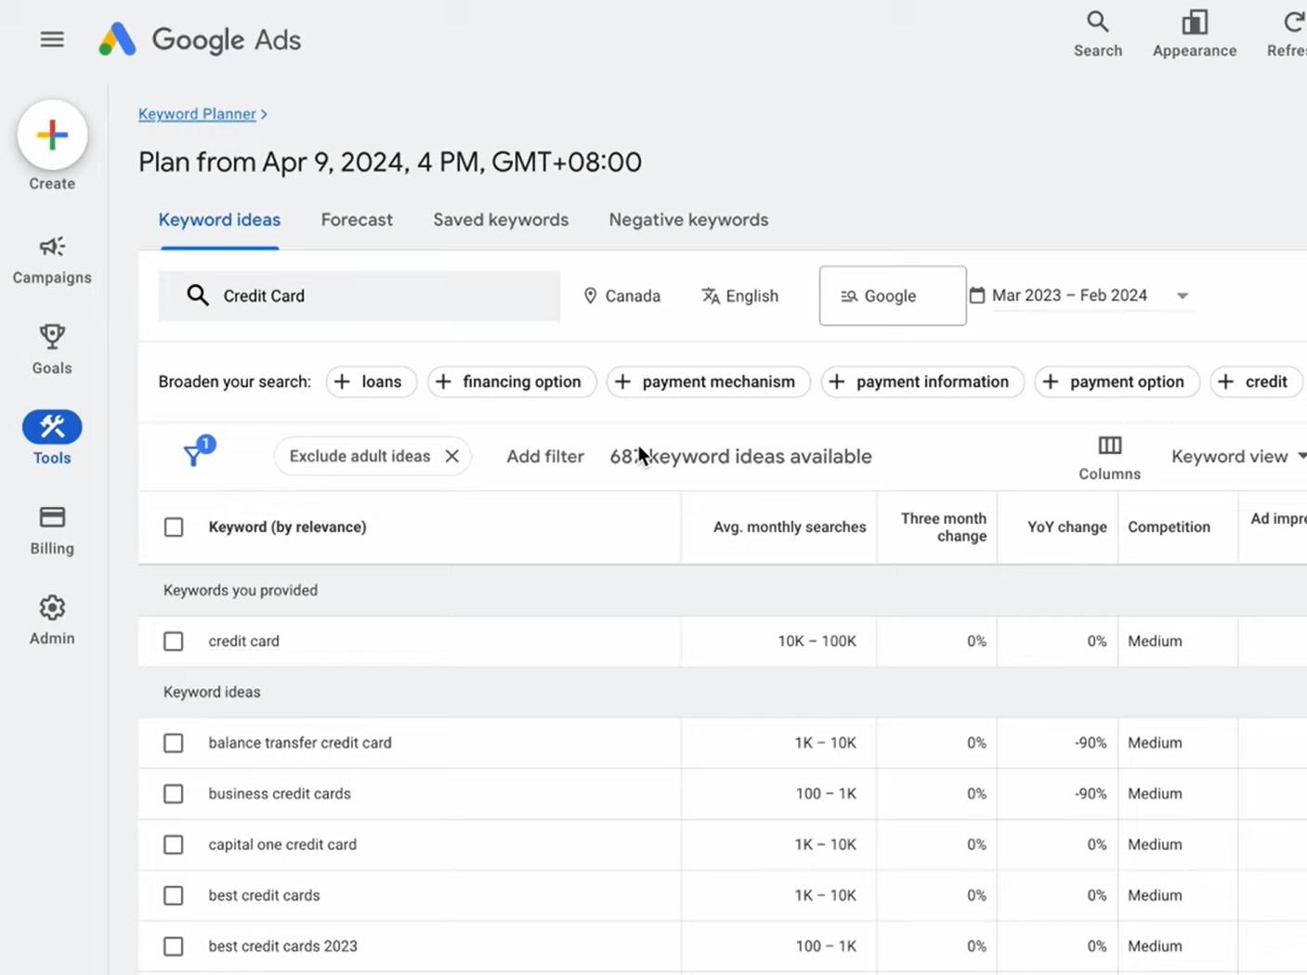Toggle the select-all keywords checkbox

pyautogui.click(x=174, y=527)
